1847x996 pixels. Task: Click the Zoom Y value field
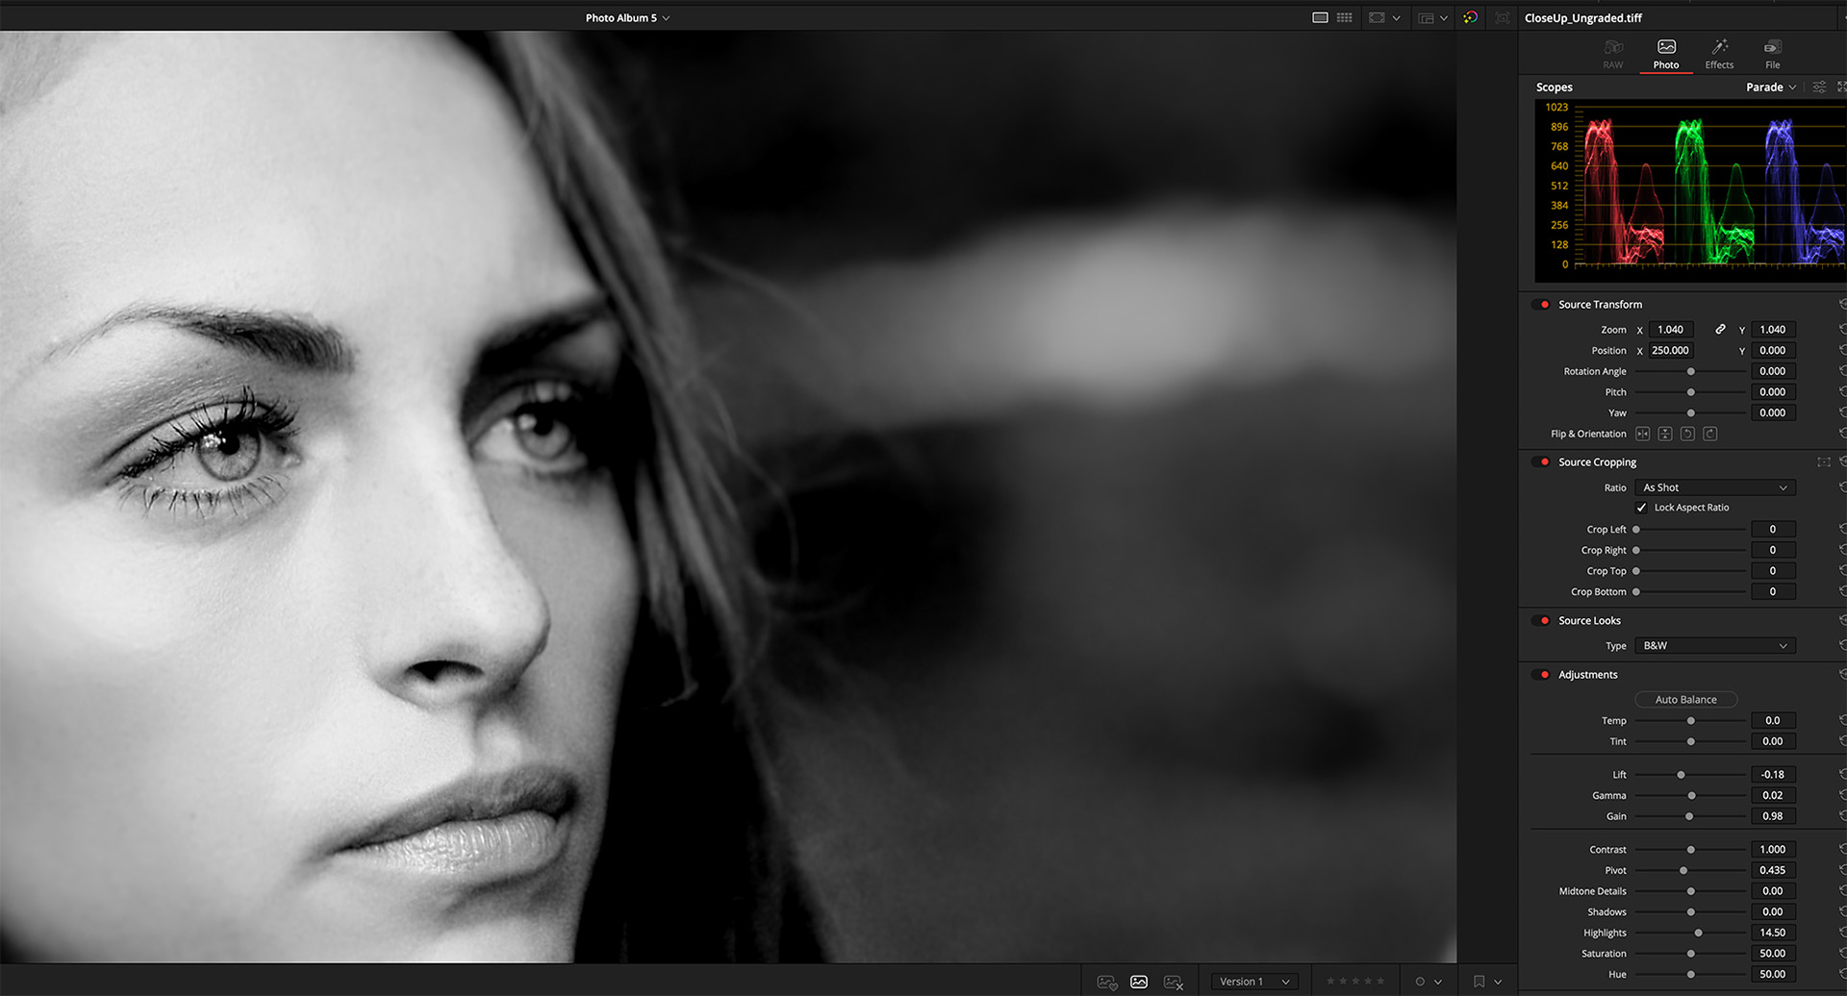[1773, 330]
